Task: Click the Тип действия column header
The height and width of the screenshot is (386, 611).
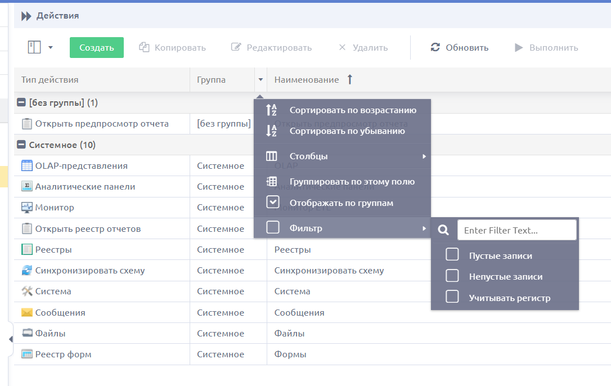Action: (x=102, y=79)
